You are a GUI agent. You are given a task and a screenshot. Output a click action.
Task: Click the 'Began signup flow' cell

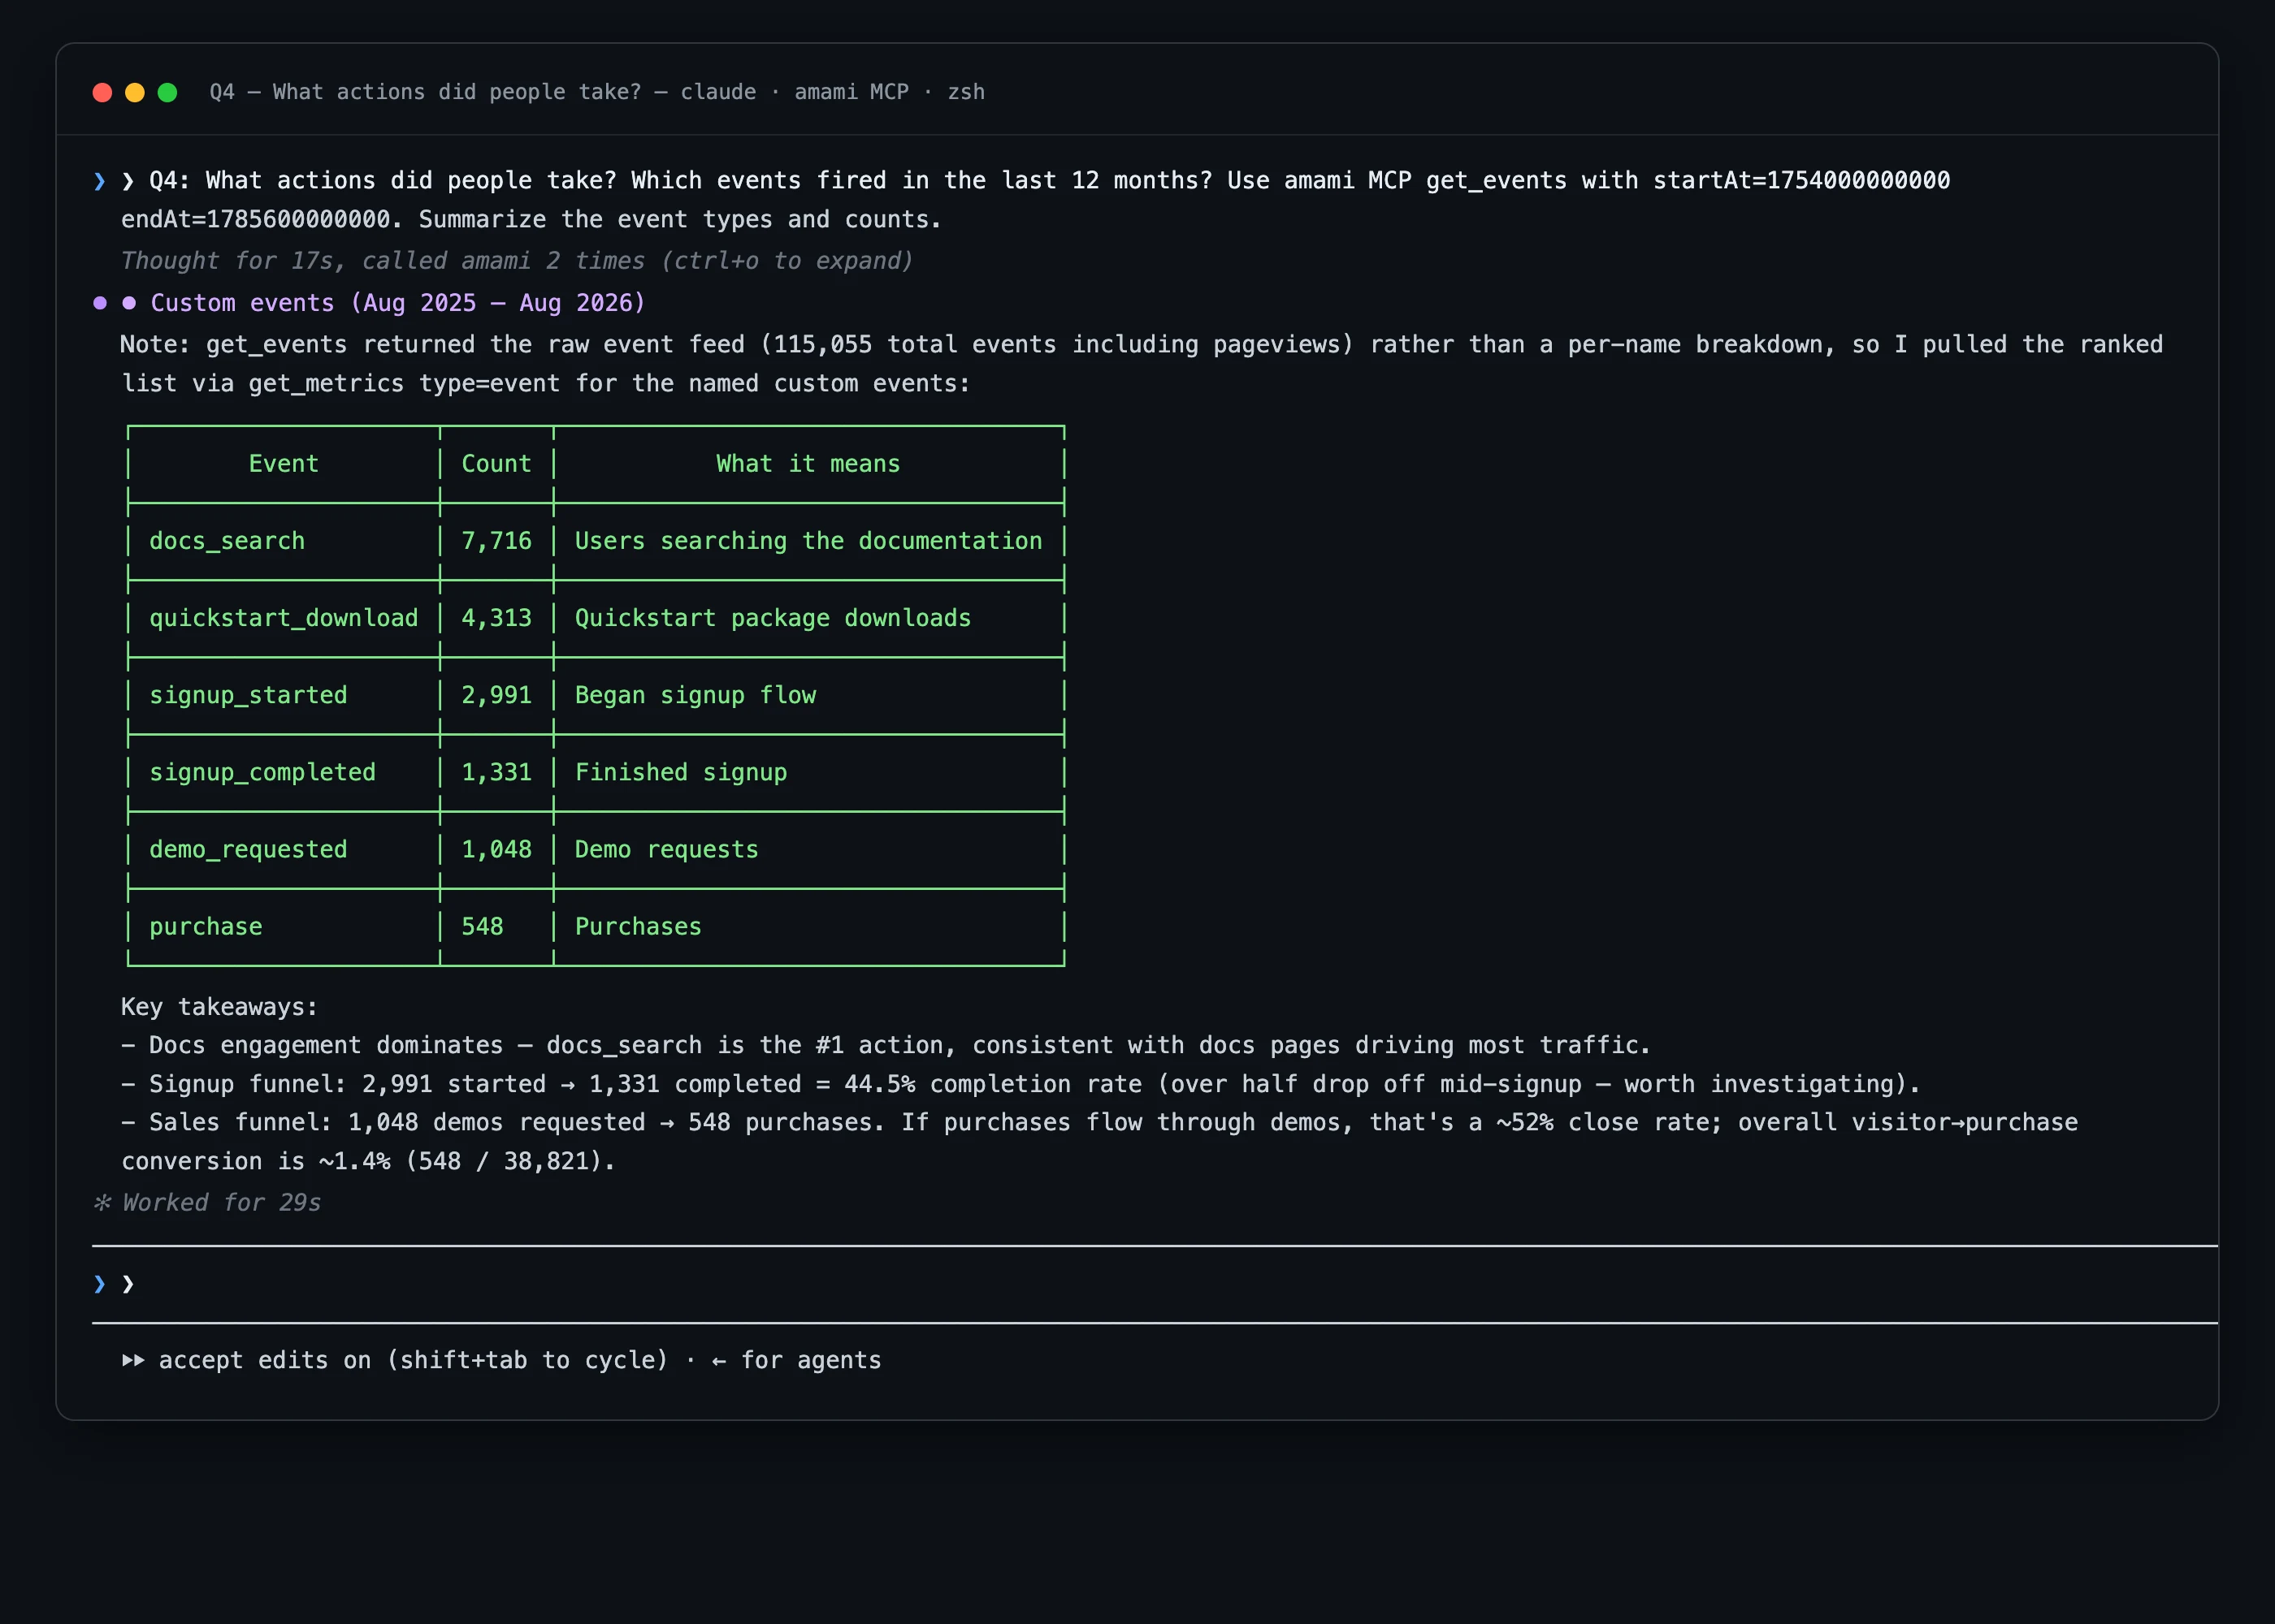[x=695, y=695]
